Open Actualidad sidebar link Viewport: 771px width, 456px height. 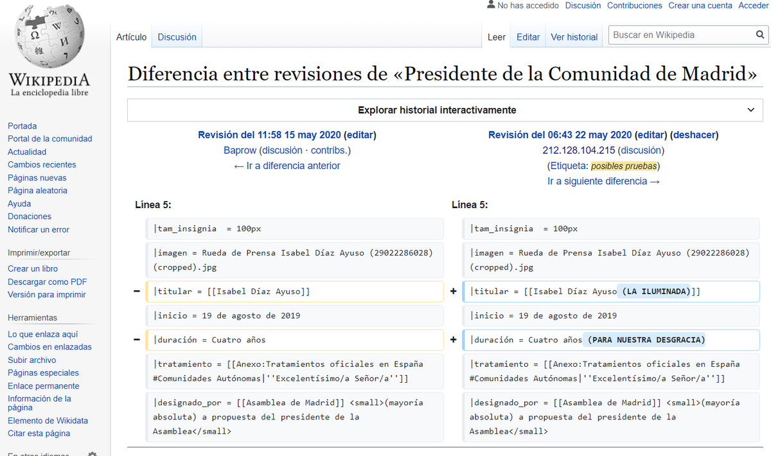(27, 152)
